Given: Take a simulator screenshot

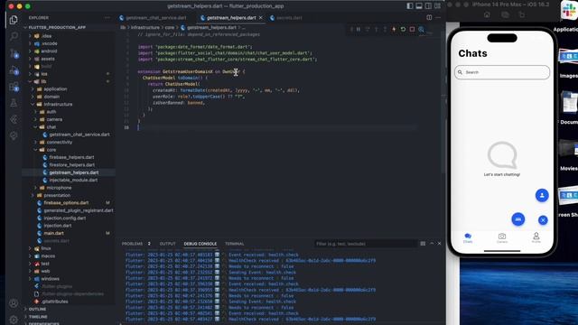Looking at the screenshot, I should [505, 14].
